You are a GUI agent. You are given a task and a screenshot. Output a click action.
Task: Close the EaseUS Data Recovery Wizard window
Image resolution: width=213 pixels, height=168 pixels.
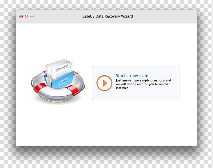point(21,17)
